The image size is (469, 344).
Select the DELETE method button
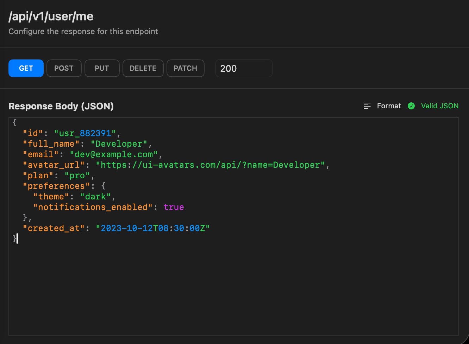[x=143, y=68]
